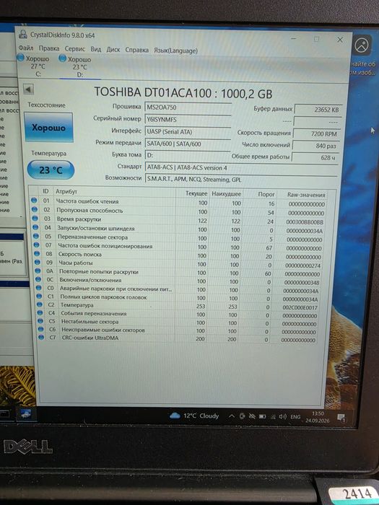Image resolution: width=379 pixels, height=505 pixels.
Task: Click the 23 °C temperature indicator
Action: pos(51,170)
